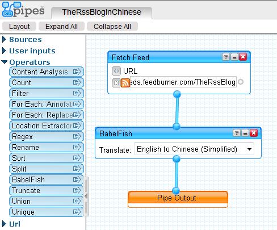Add the Split module via its arrow icon
This screenshot has height=230, width=277.
pyautogui.click(x=77, y=169)
